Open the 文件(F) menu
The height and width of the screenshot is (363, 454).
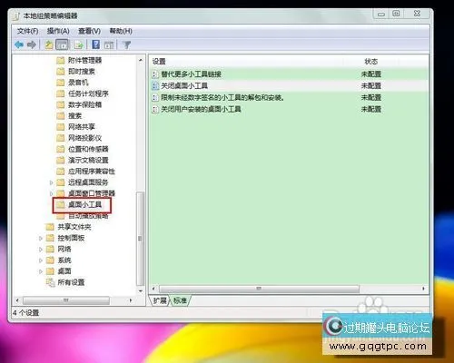pyautogui.click(x=27, y=31)
